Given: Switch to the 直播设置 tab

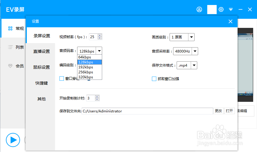Looking at the screenshot, I should coord(42,51).
